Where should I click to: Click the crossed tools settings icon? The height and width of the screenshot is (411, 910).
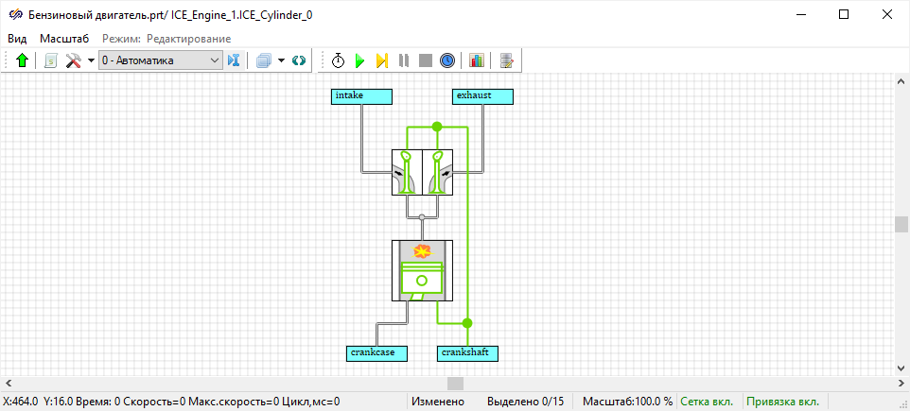(73, 60)
